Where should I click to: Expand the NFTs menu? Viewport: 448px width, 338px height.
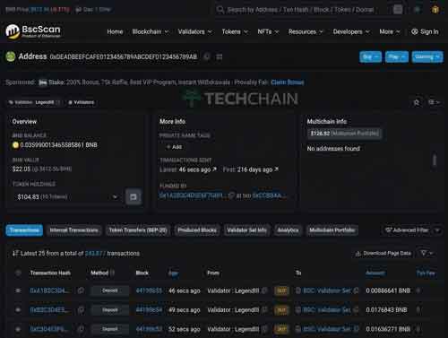tap(268, 31)
